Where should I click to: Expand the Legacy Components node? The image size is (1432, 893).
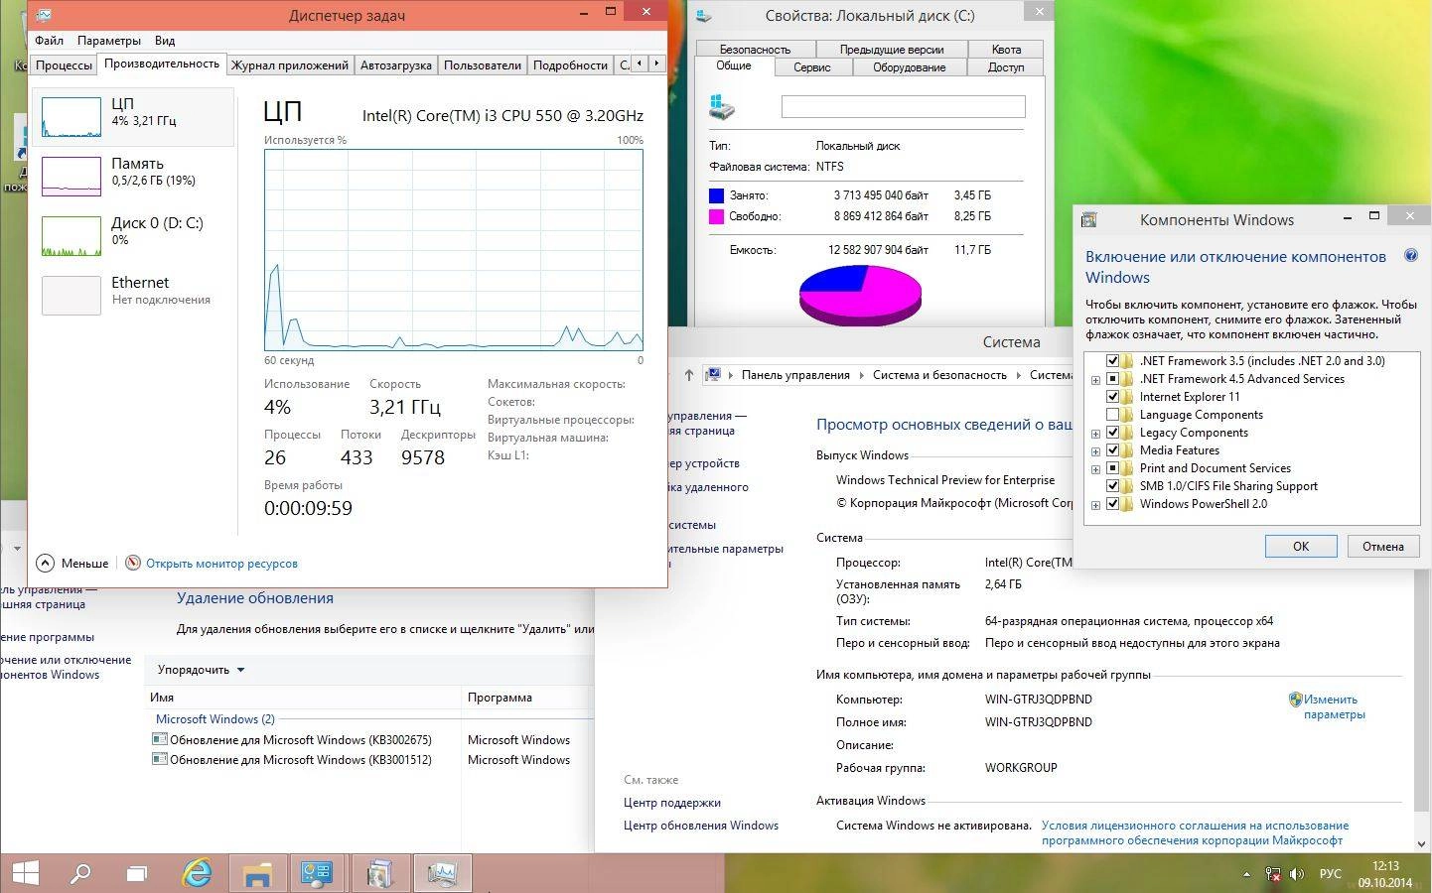tap(1095, 434)
